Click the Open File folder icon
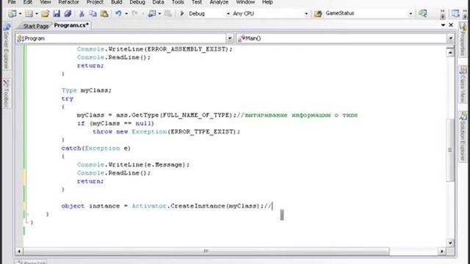 46,13
